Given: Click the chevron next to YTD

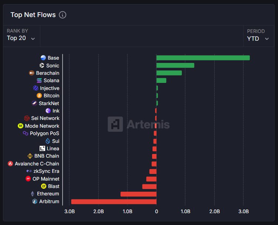Looking at the screenshot, I should coord(267,39).
